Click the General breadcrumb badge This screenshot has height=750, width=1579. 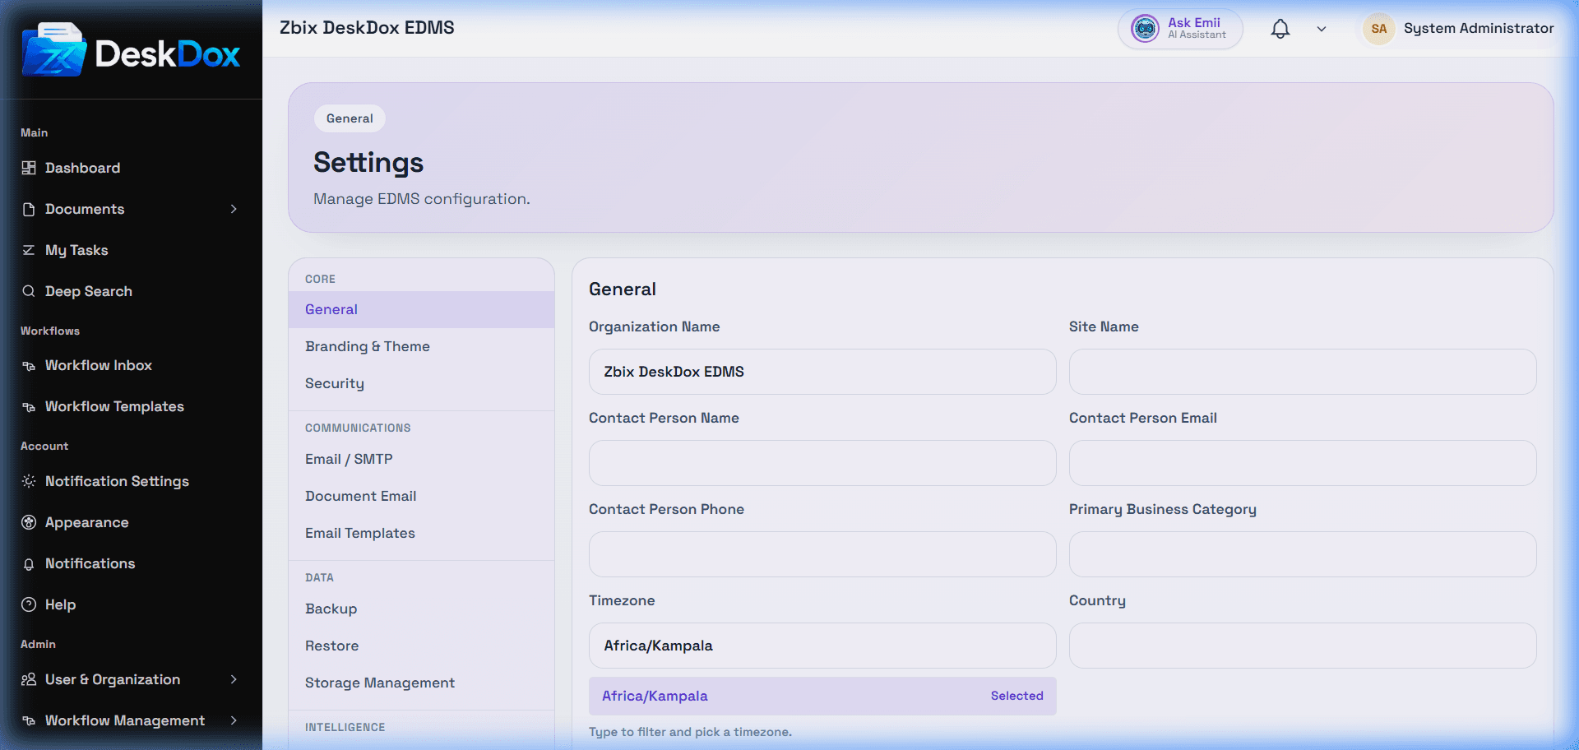click(350, 118)
